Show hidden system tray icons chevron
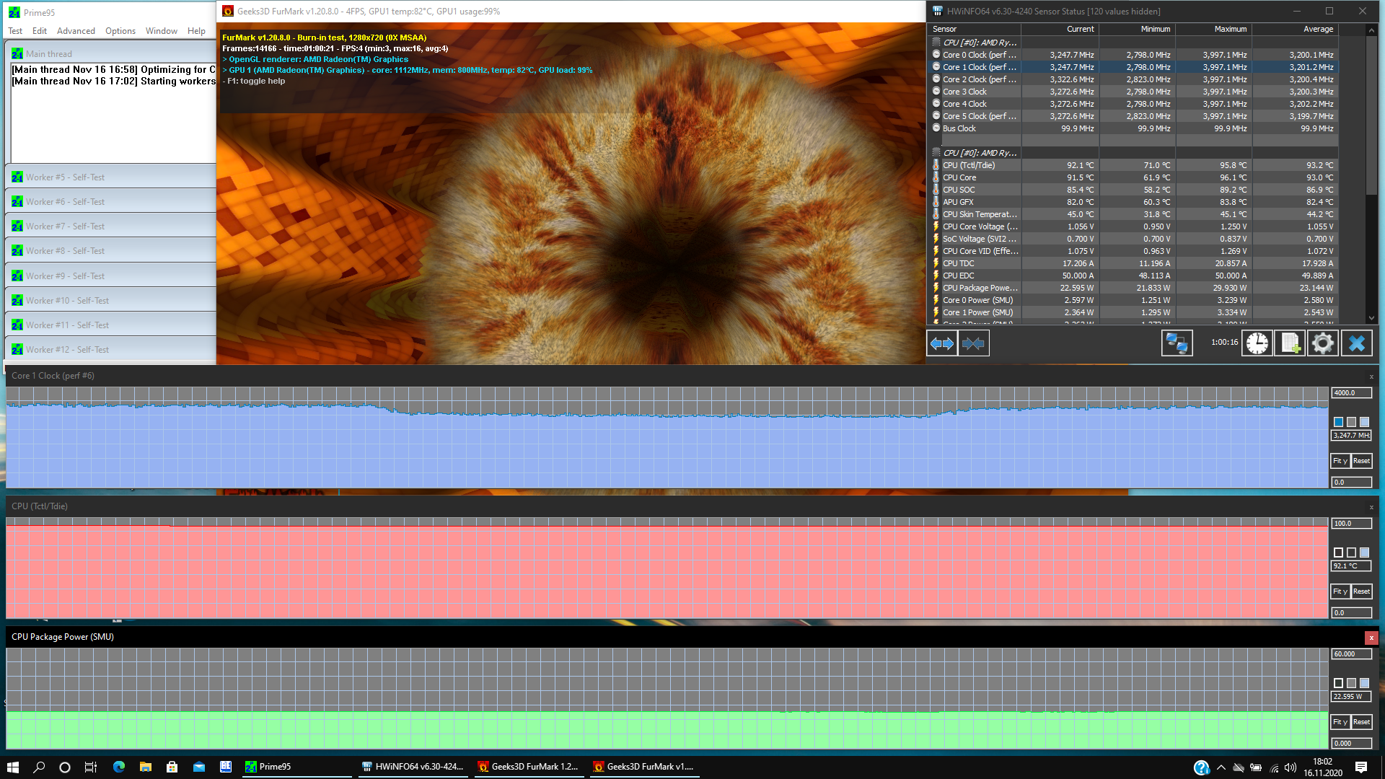Screen dimensions: 1385x779 (1221, 767)
